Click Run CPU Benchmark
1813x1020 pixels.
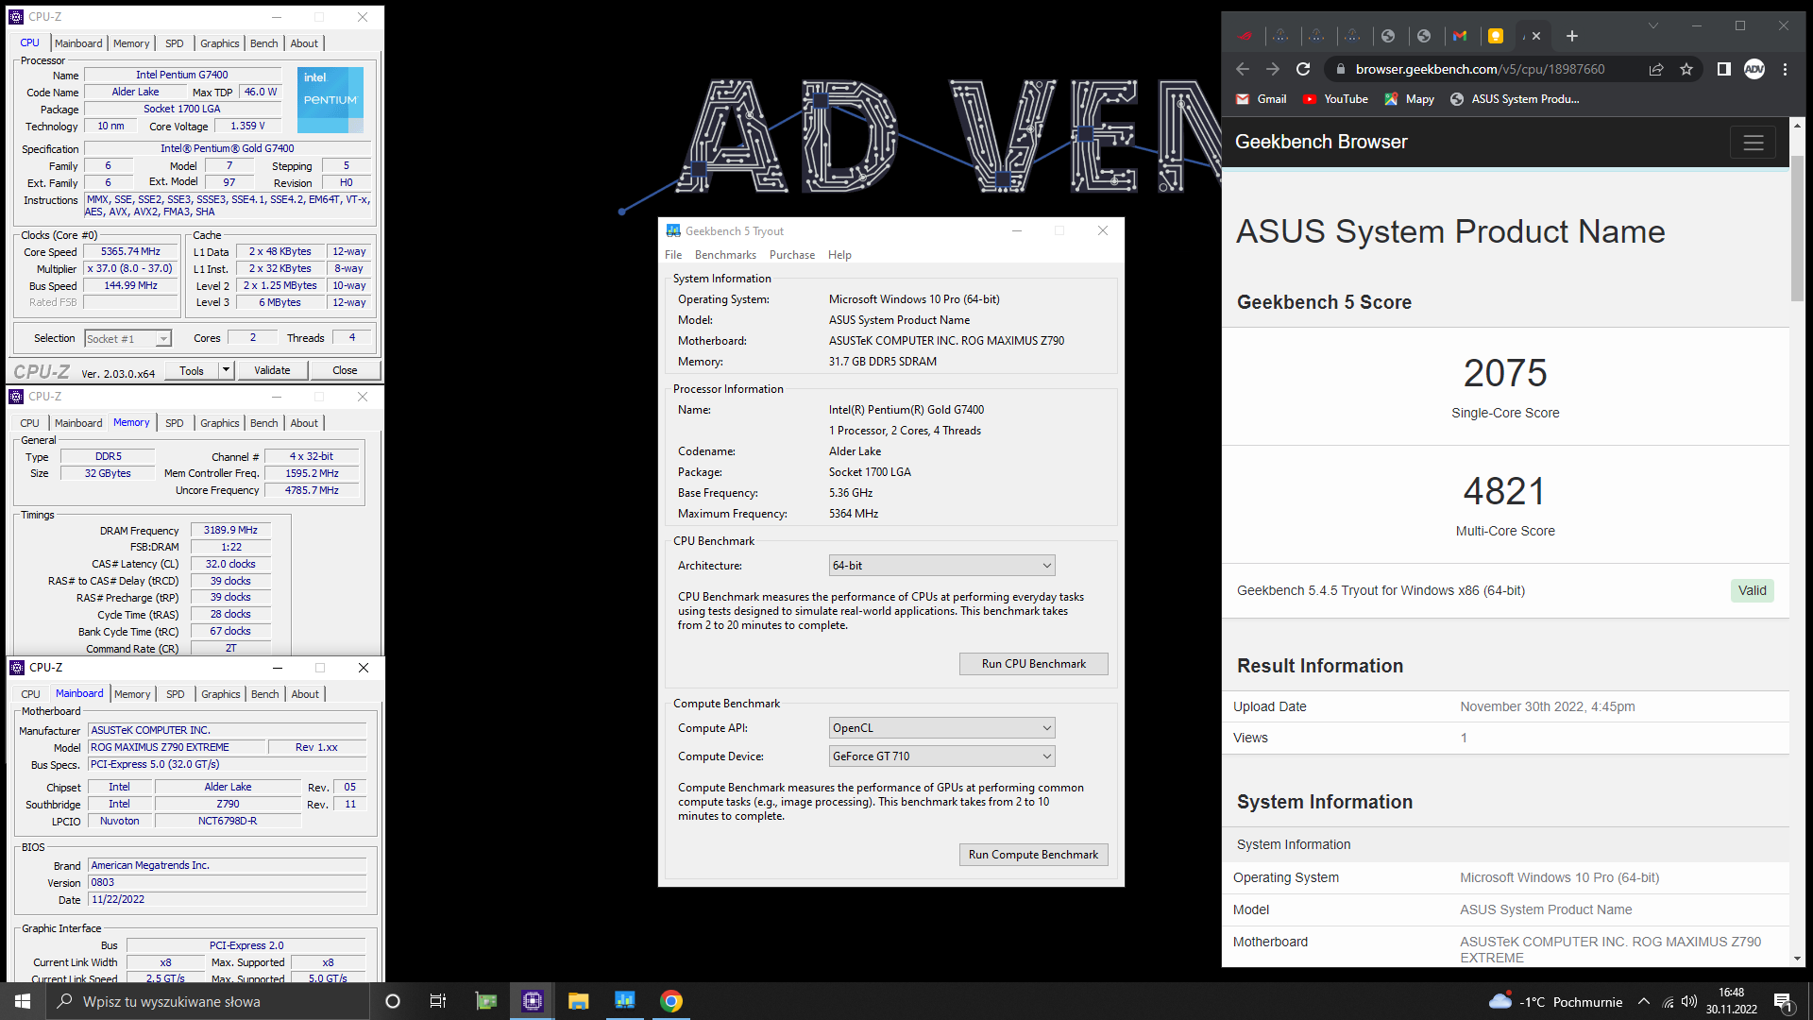[1034, 664]
